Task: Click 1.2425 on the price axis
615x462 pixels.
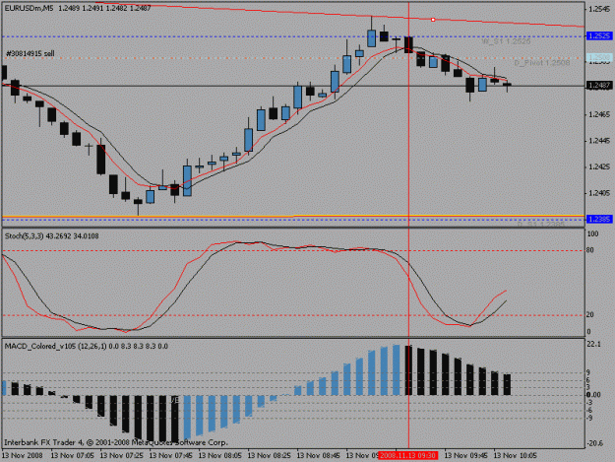Action: point(599,167)
